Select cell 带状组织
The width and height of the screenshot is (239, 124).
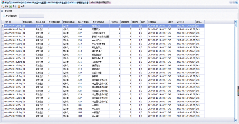click(x=101, y=69)
